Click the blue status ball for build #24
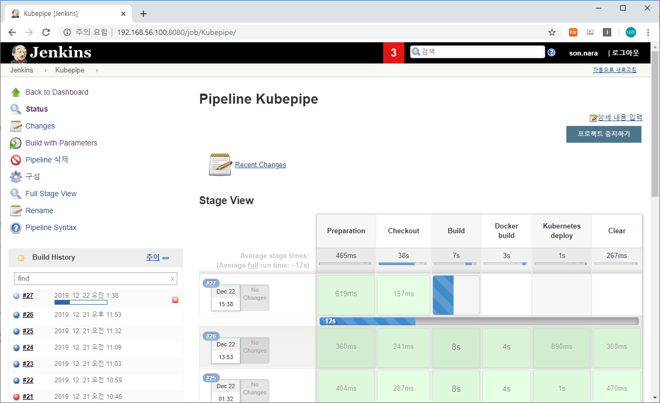The image size is (660, 403). pyautogui.click(x=16, y=348)
